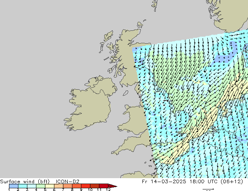This screenshot has width=248, height=191.
Task: Click the 10–11 bft brick red legend swatch
Action: click(95, 186)
